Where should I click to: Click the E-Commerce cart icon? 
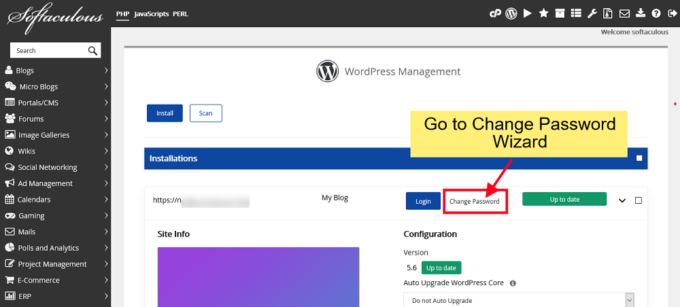pos(10,280)
